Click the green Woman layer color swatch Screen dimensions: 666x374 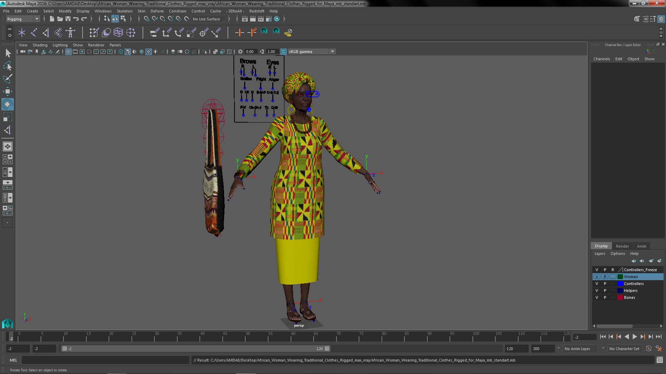point(620,277)
